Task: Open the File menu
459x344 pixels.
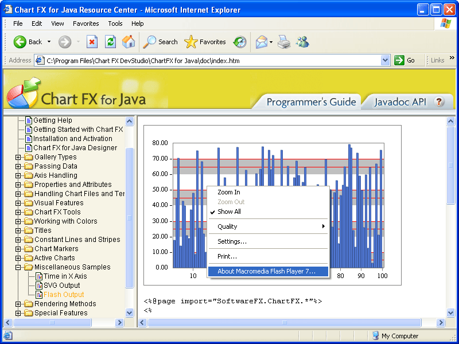Action: click(18, 24)
